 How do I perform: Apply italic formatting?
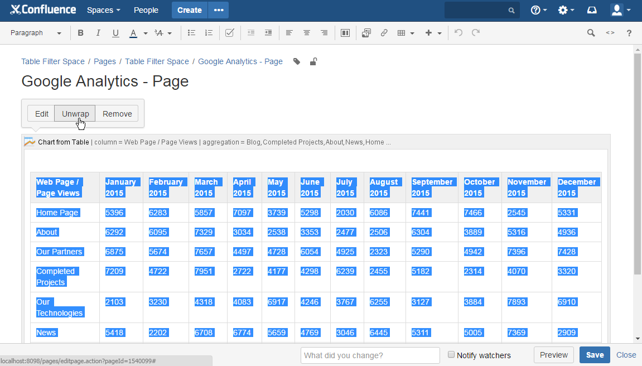pos(98,33)
